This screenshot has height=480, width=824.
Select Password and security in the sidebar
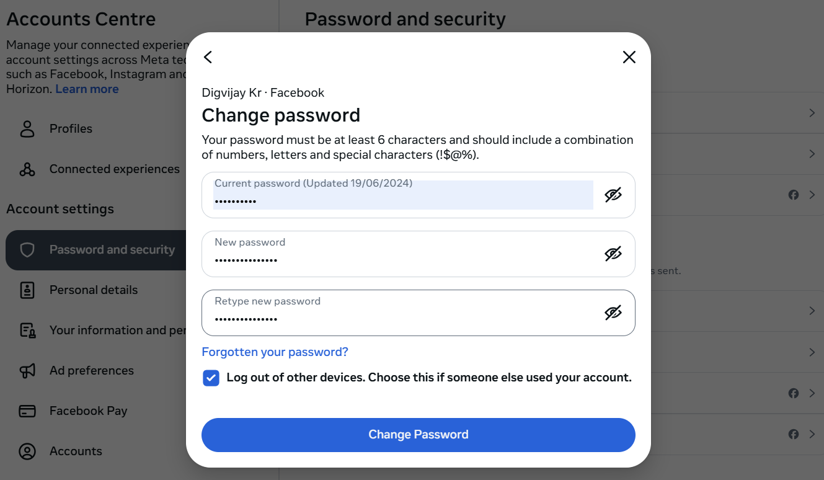tap(112, 249)
